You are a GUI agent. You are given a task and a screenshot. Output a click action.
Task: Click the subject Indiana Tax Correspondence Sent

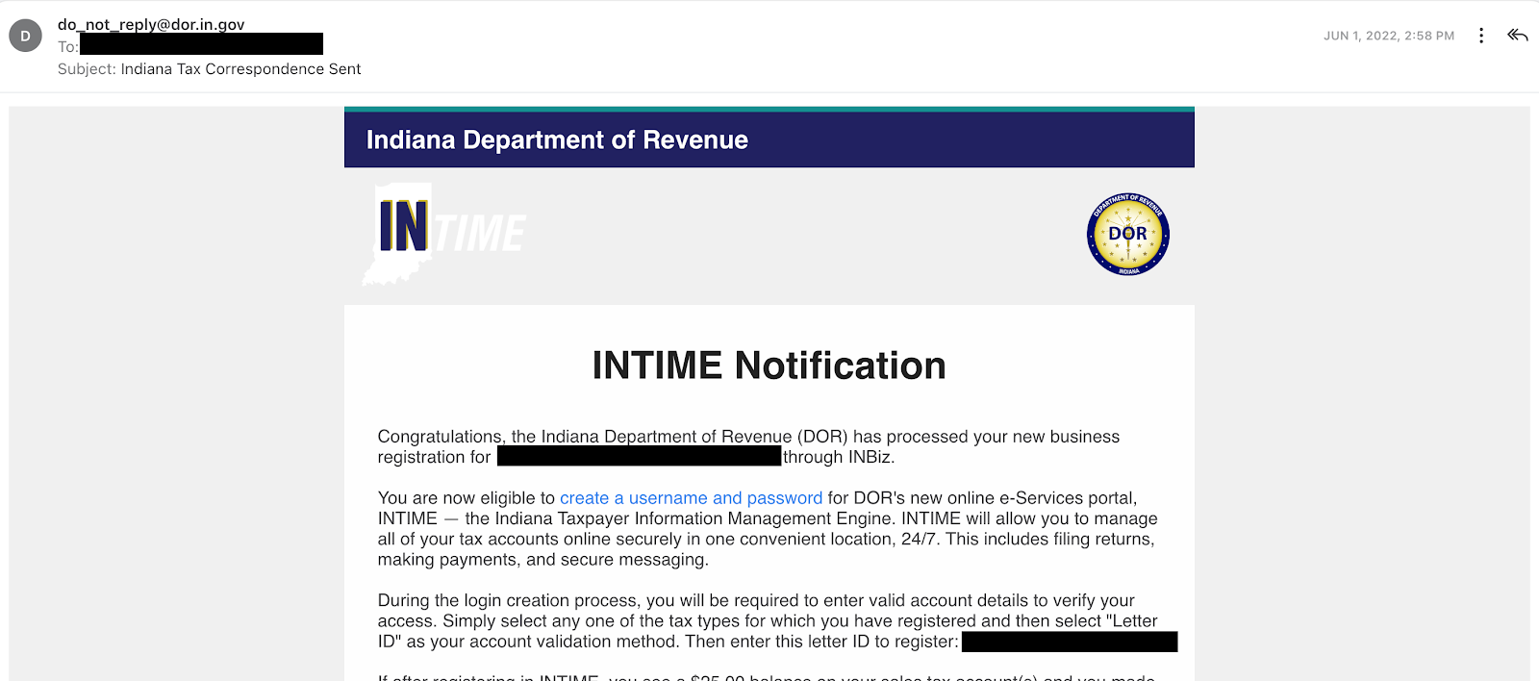240,69
